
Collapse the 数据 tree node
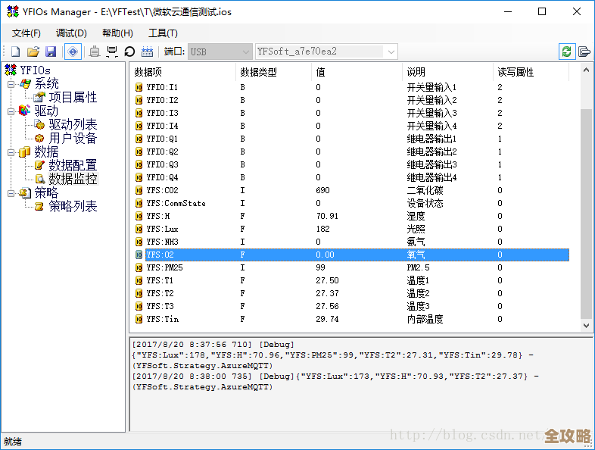11,152
